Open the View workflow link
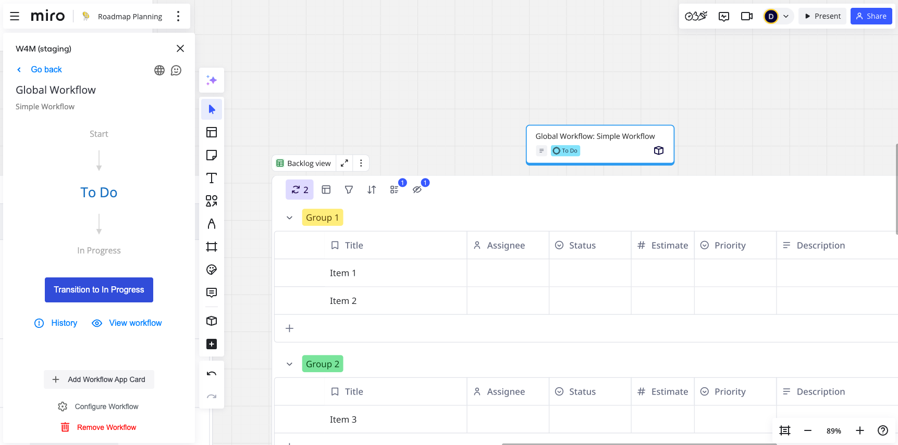Viewport: 898px width, 445px height. pyautogui.click(x=135, y=323)
